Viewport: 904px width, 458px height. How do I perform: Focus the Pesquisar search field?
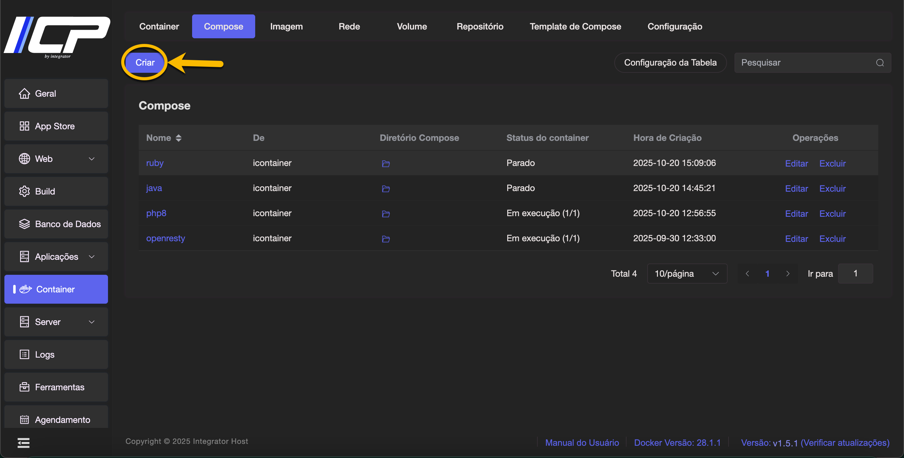coord(813,62)
